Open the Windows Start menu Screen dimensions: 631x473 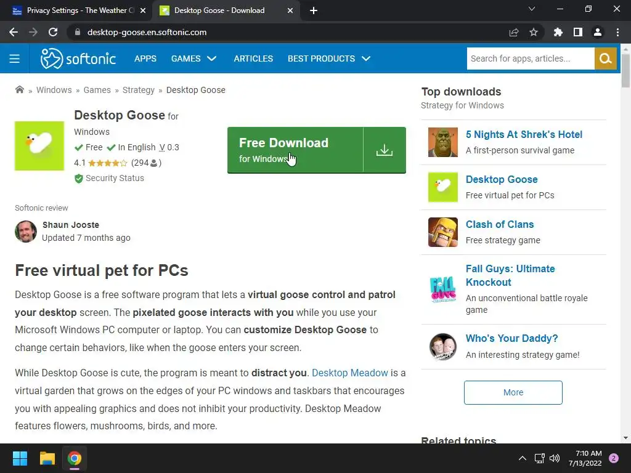[20, 458]
